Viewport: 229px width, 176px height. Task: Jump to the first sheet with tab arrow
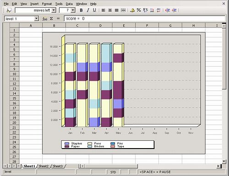(5, 166)
